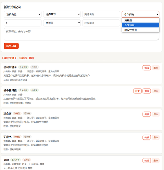This screenshot has height=170, width=164.
Task: Open the 选择角色 dropdown
Action: [23, 14]
